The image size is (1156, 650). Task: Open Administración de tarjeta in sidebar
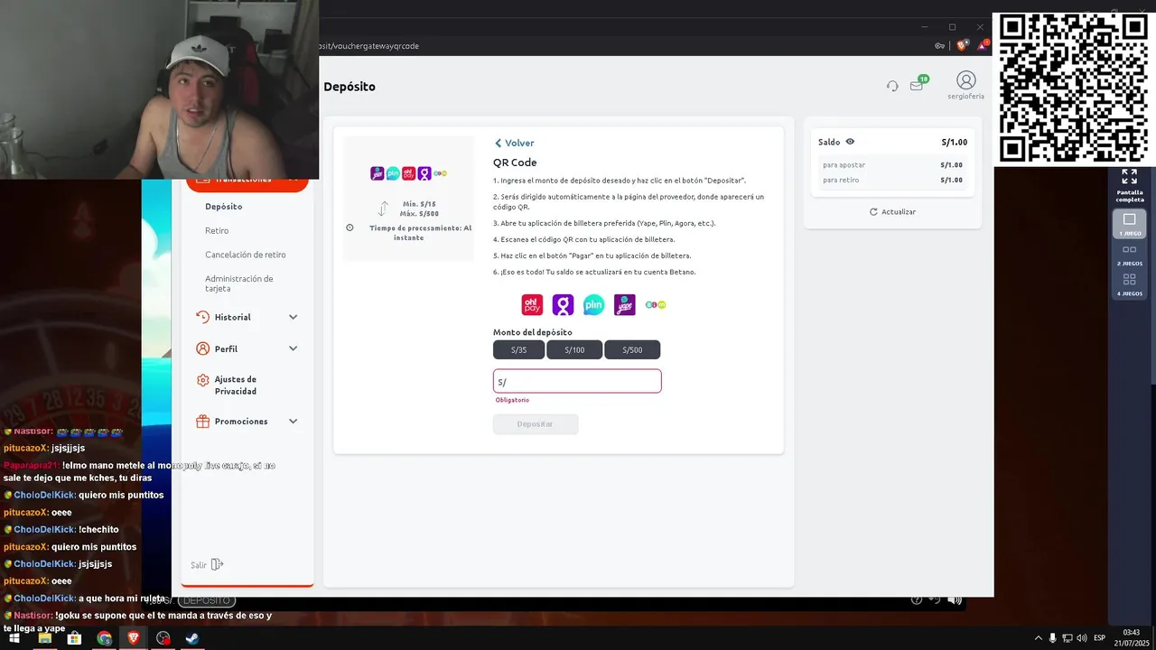(239, 283)
